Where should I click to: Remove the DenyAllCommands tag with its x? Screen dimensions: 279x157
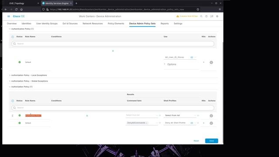click(x=146, y=123)
